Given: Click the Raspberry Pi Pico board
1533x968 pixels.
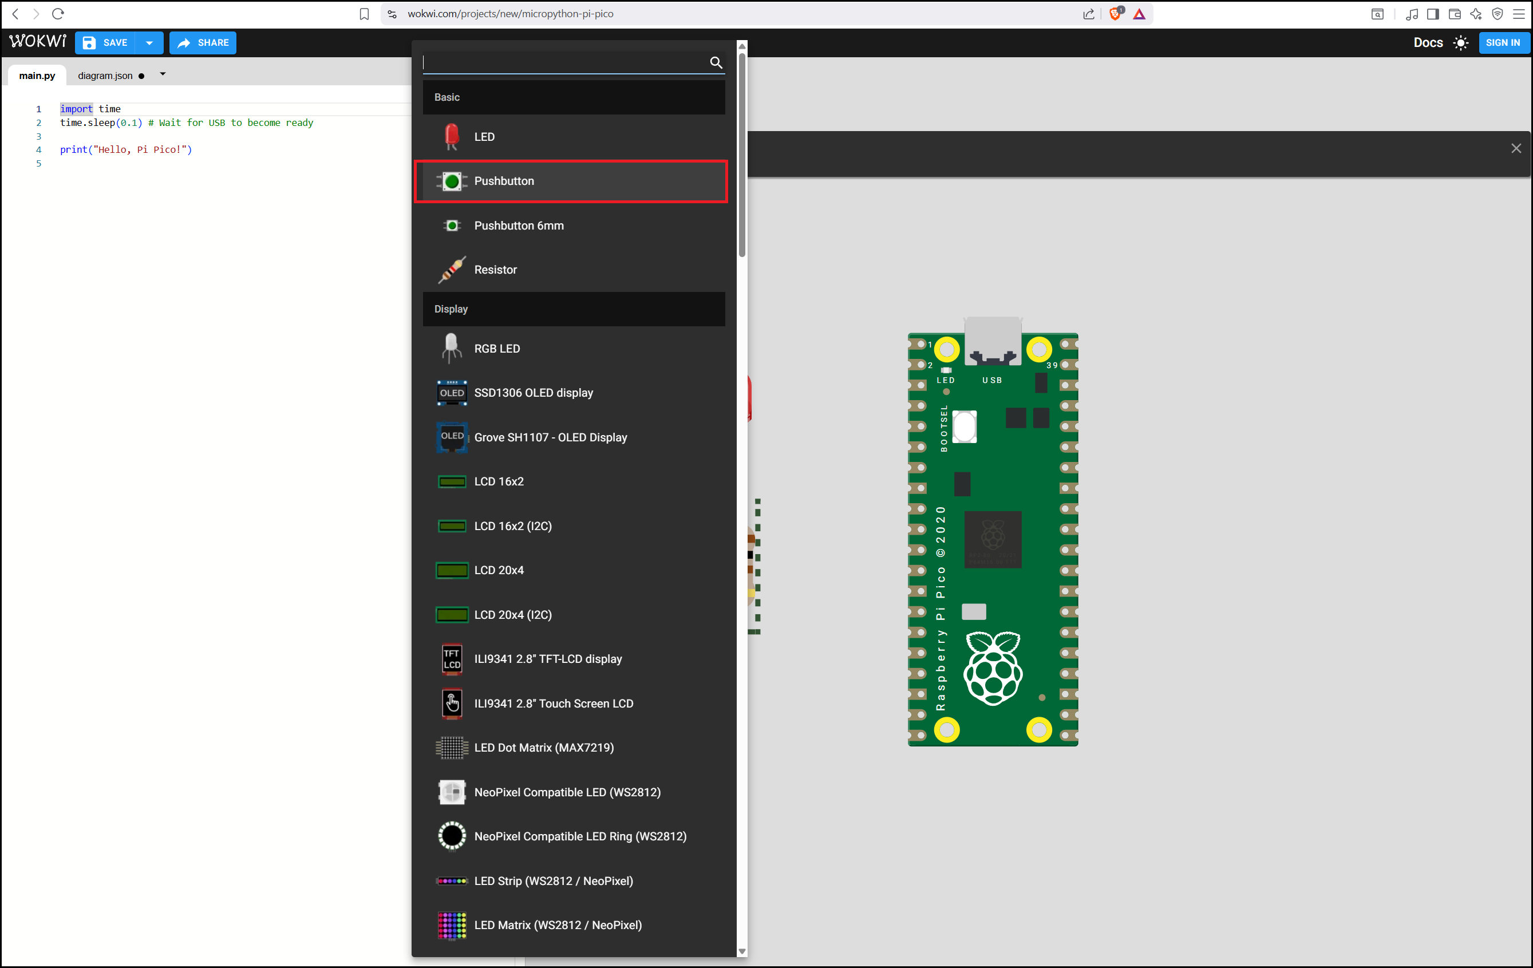Looking at the screenshot, I should pos(993,532).
